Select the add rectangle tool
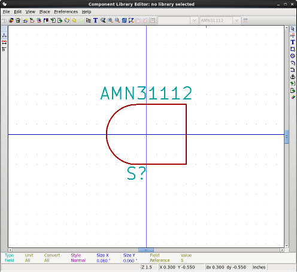Screen dimensions: 297x272 293,49
